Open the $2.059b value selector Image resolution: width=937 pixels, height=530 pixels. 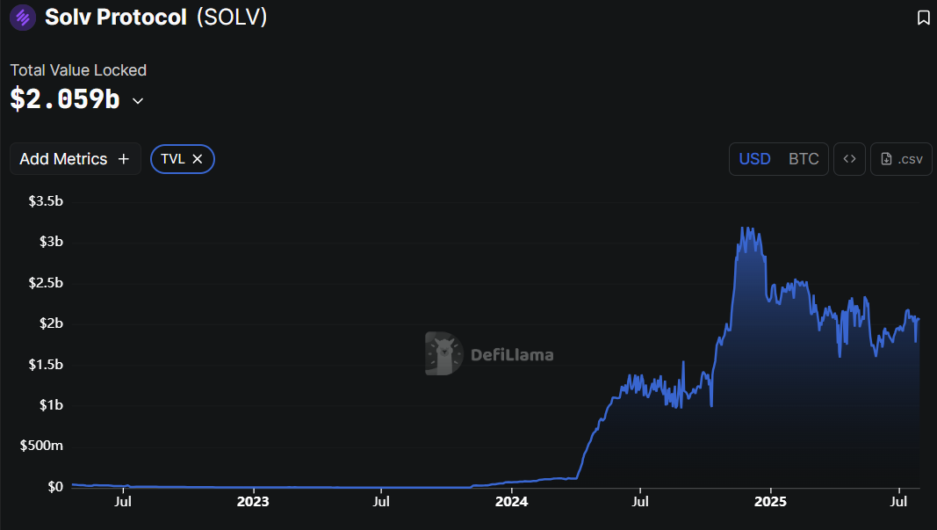63,99
